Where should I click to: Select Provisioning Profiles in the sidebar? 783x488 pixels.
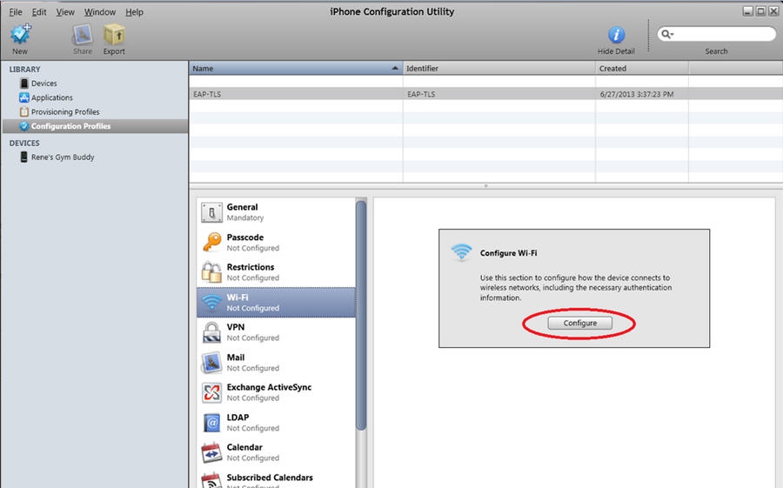(65, 112)
